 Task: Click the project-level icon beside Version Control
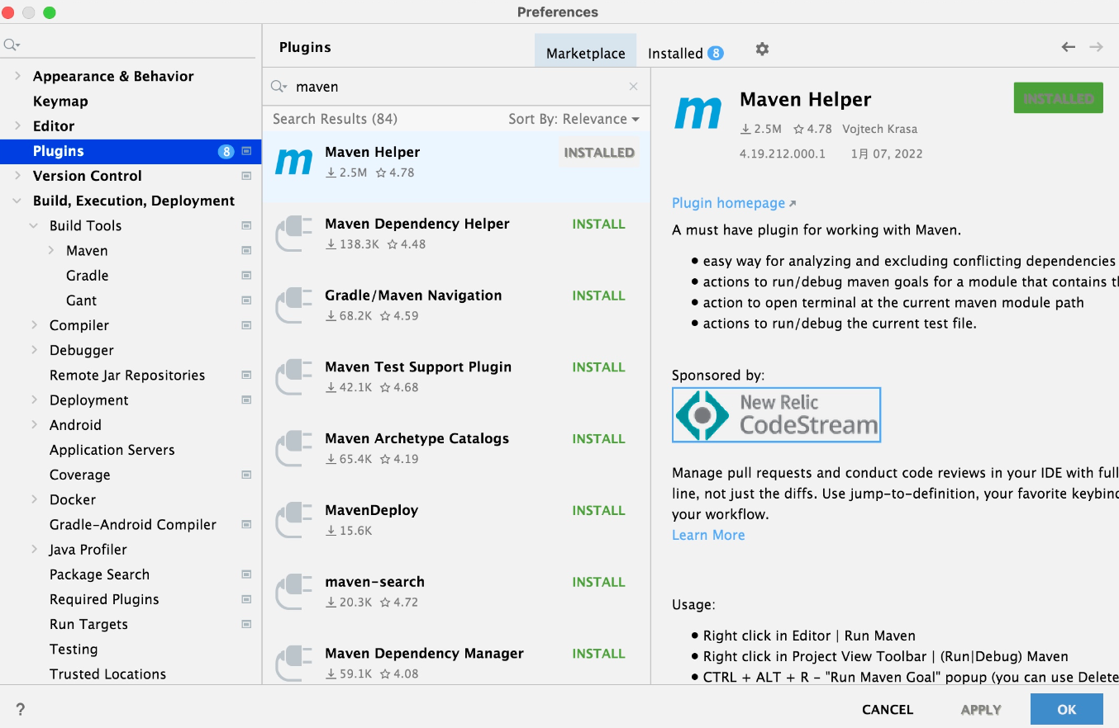(246, 176)
